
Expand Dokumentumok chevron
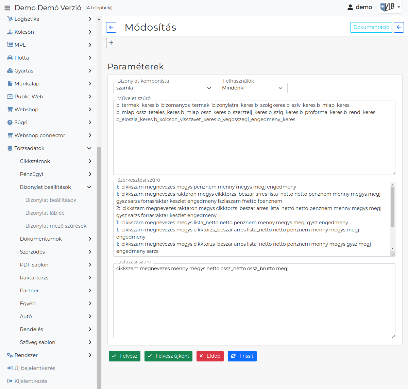pos(90,239)
